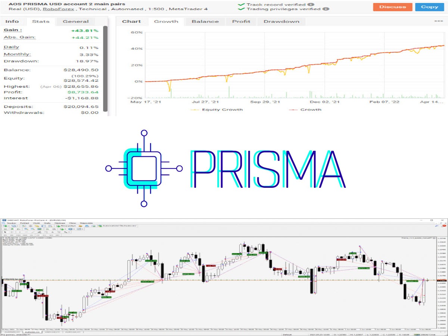Select the Chart tab
Screen dimensions: 448x336
(x=131, y=21)
